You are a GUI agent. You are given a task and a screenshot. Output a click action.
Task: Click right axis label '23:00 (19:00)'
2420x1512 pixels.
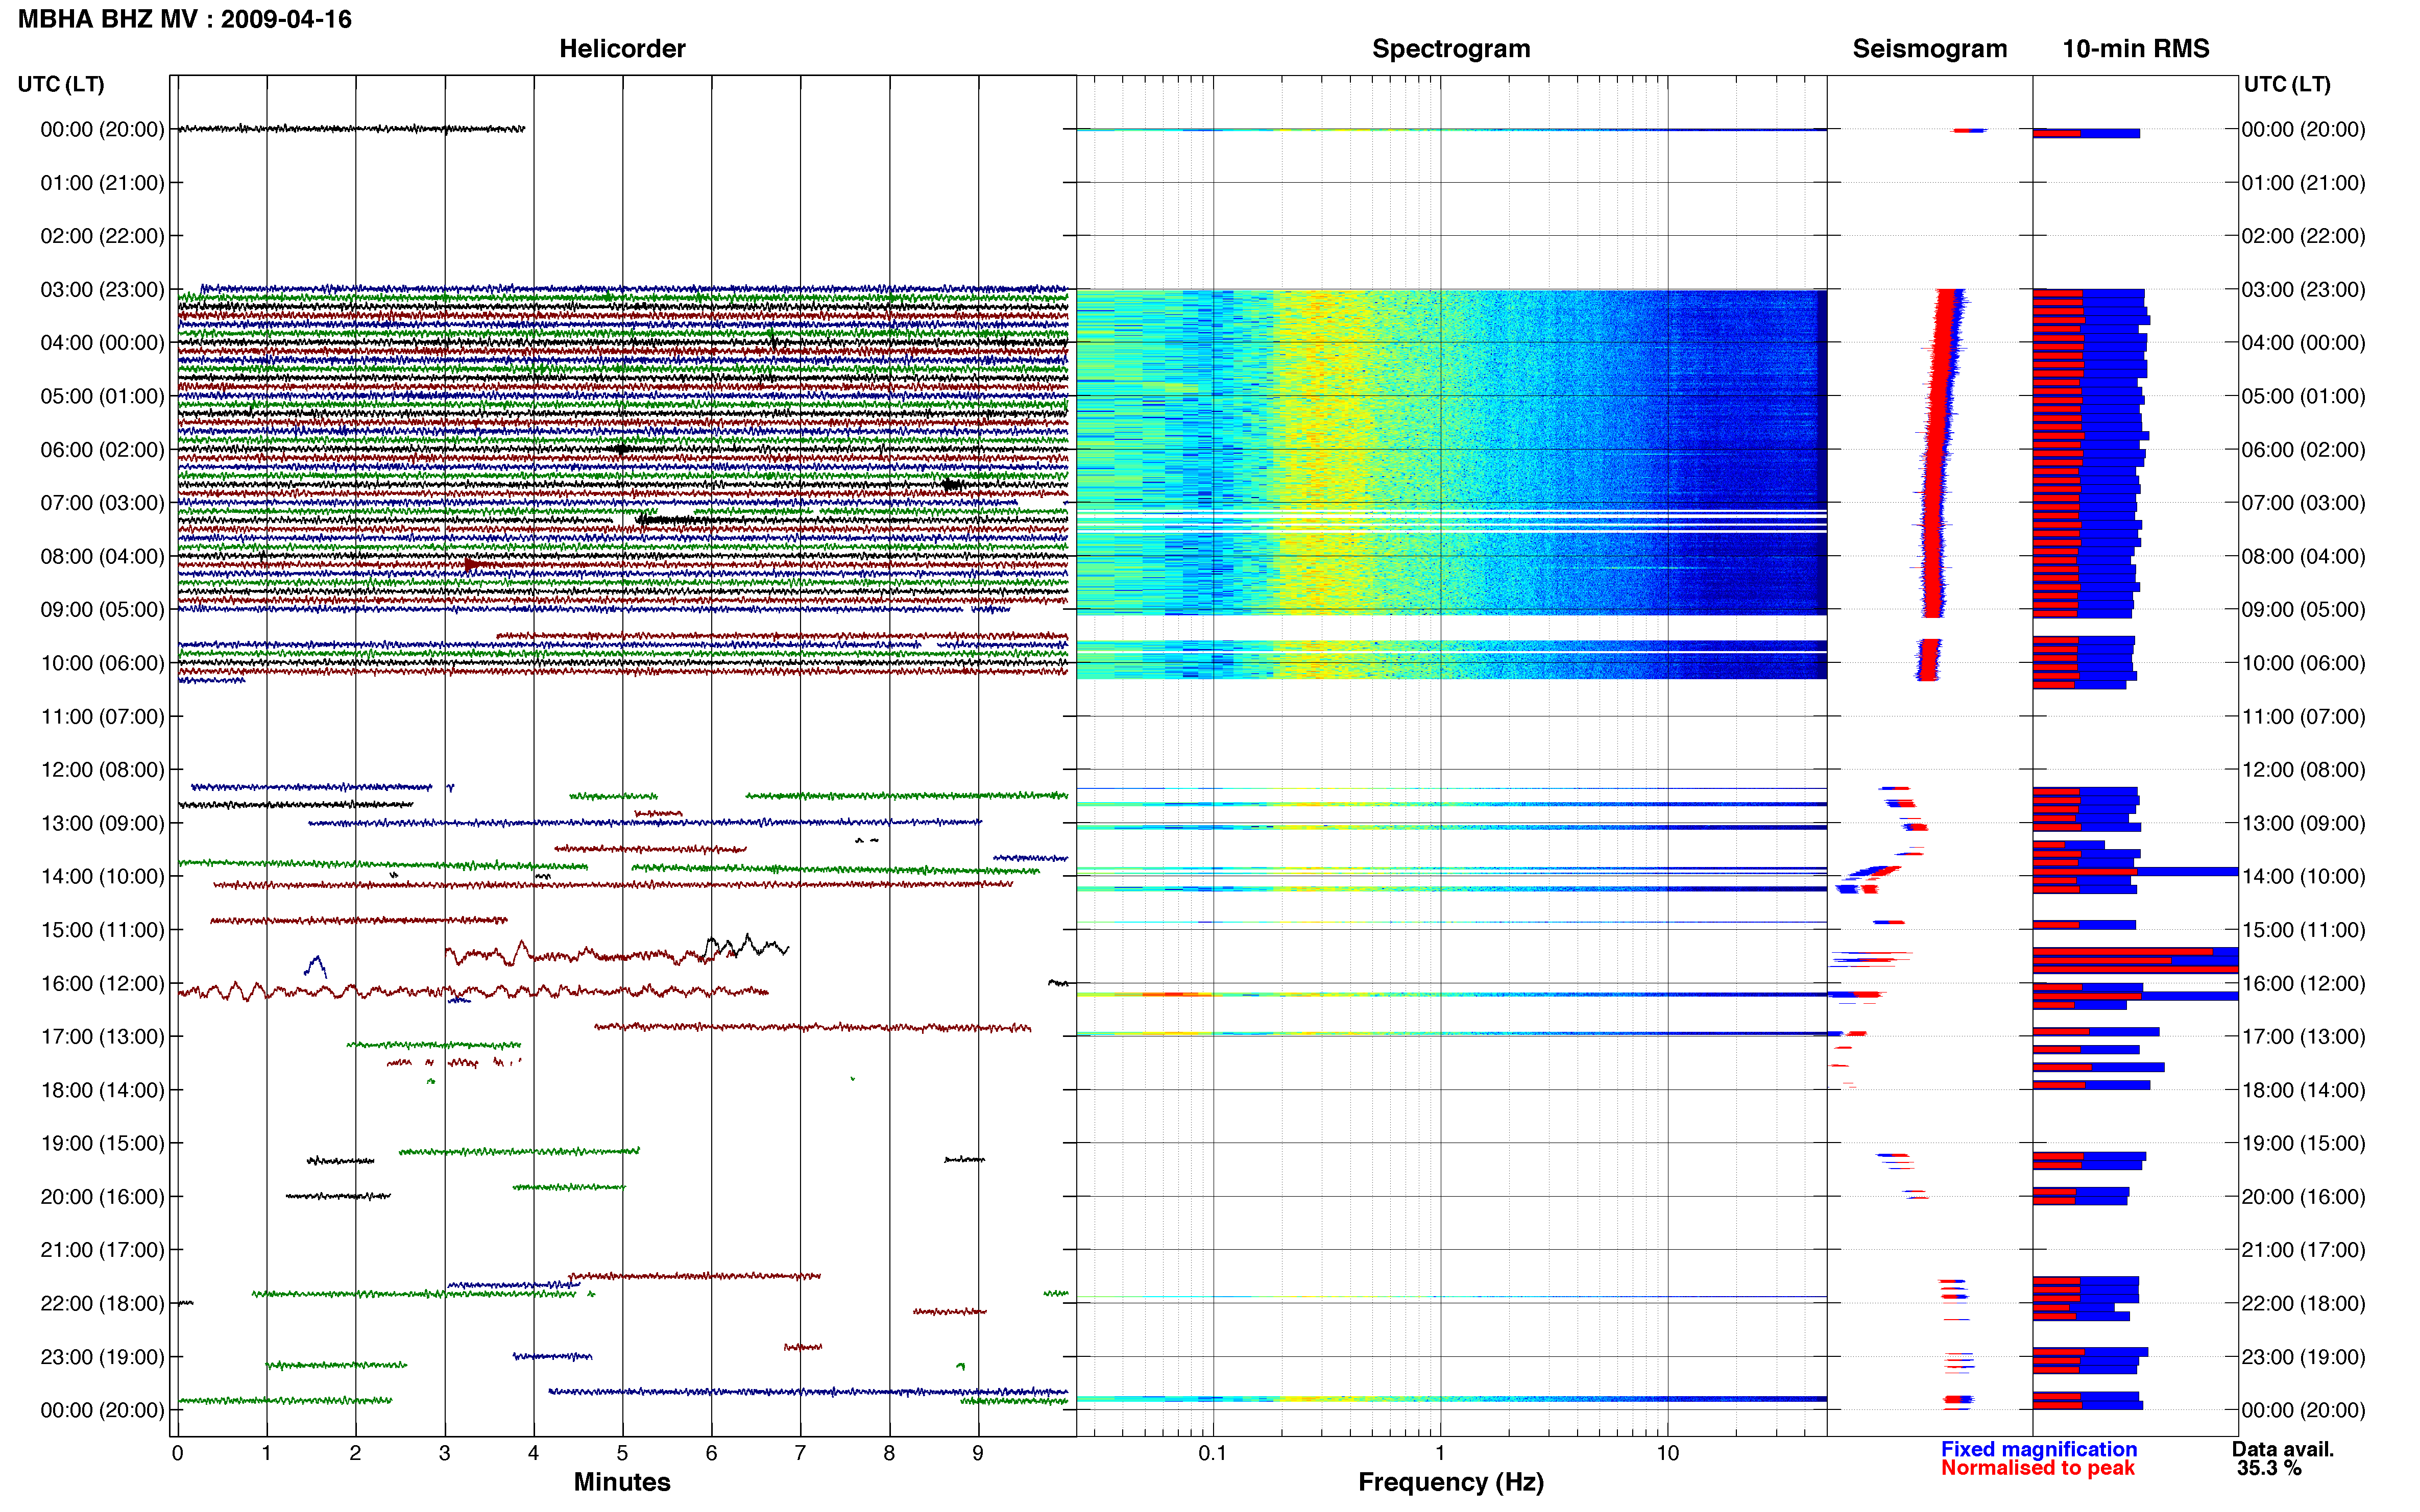tap(2303, 1358)
